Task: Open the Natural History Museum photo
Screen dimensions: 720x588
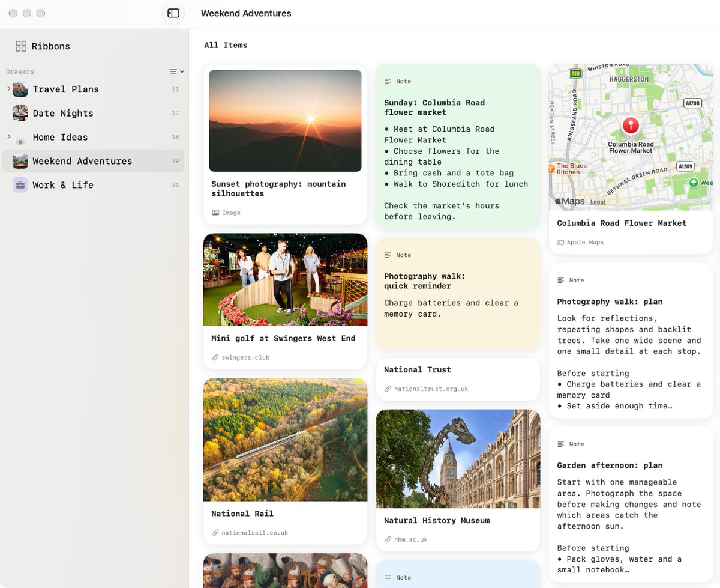Action: (x=458, y=459)
